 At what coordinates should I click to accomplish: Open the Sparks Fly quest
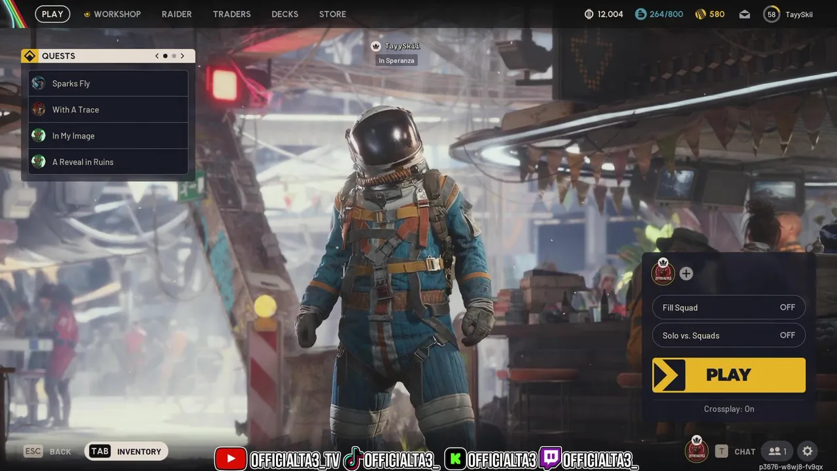tap(109, 83)
